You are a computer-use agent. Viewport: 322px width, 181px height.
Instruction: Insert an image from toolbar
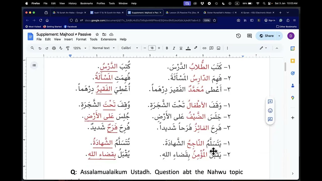click(219, 48)
